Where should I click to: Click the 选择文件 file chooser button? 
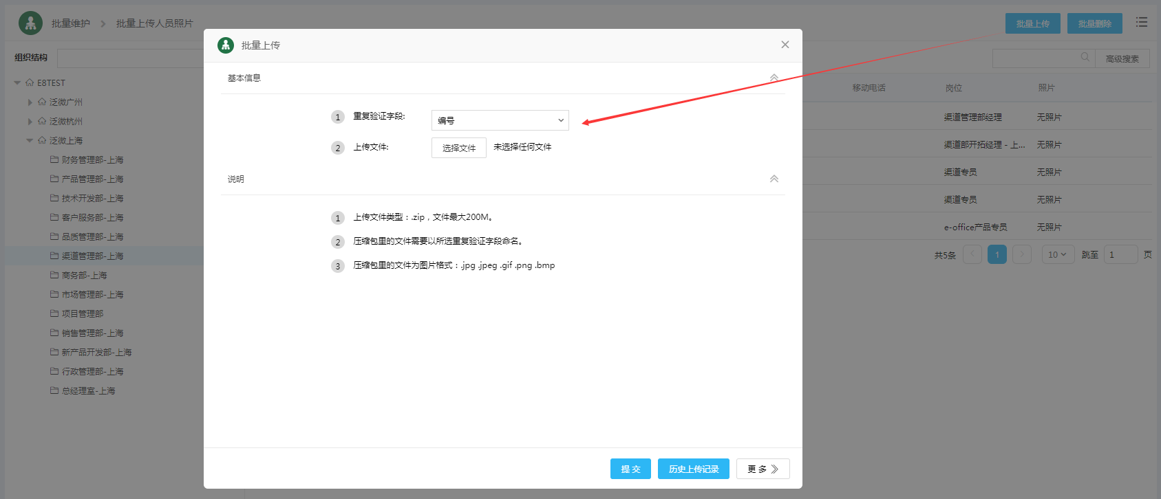coord(458,148)
